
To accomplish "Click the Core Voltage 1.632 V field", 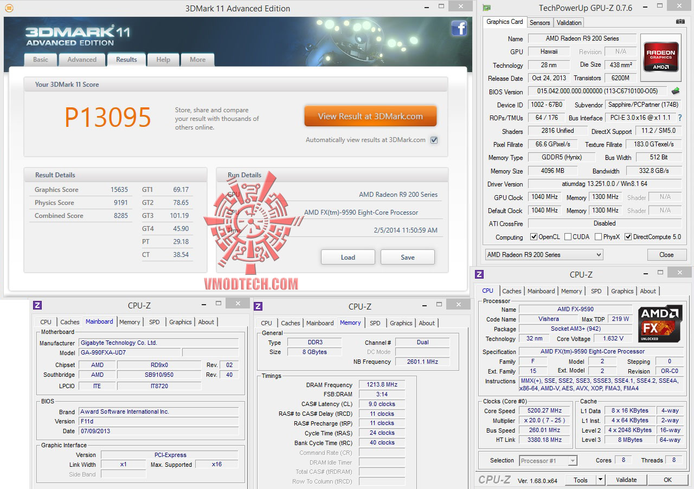I will click(613, 338).
